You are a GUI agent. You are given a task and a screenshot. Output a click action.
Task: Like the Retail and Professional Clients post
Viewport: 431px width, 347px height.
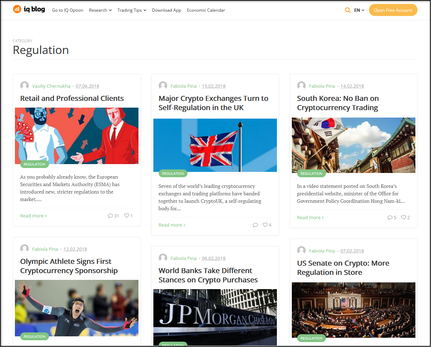(128, 216)
